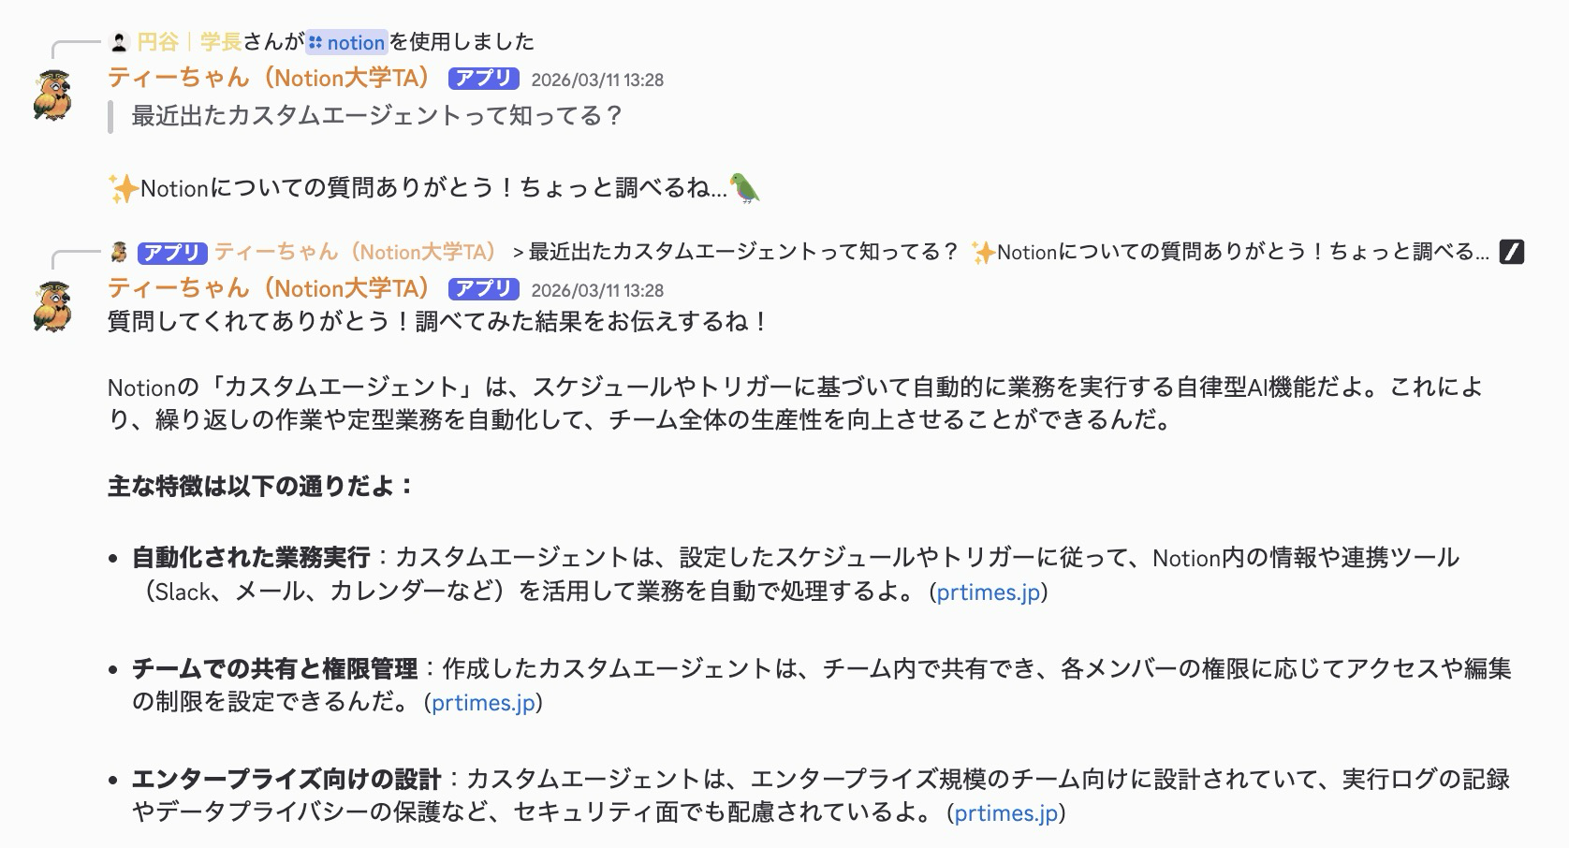This screenshot has height=848, width=1569.
Task: Click the sparkles emoji before the search acknowledgment text
Action: click(x=125, y=187)
